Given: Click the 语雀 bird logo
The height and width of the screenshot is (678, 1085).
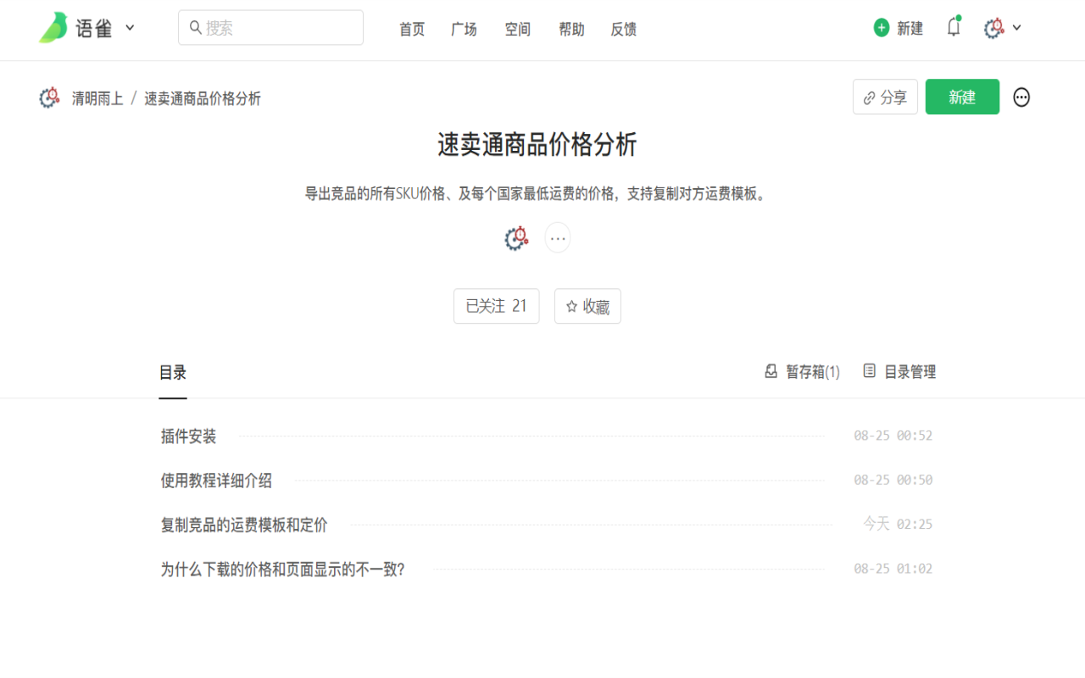Looking at the screenshot, I should (51, 27).
